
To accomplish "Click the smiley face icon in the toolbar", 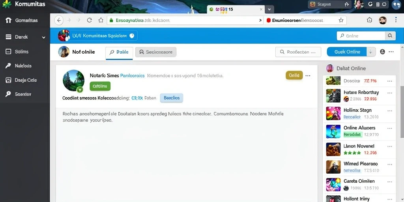I will [x=382, y=52].
